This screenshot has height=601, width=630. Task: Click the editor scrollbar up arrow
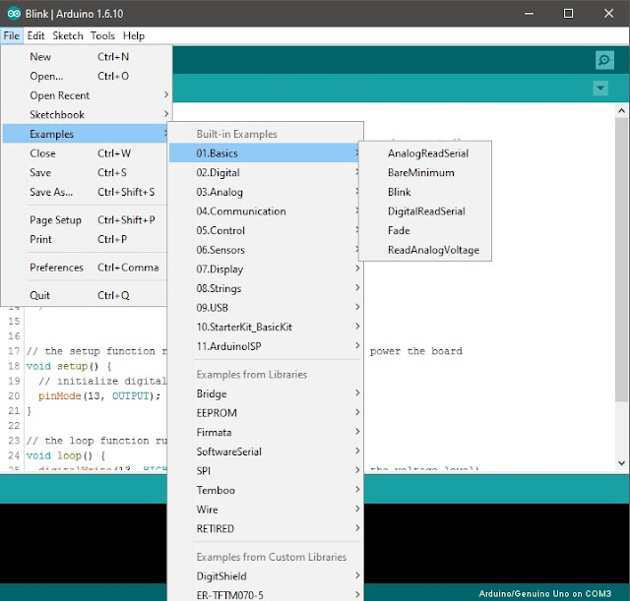click(x=621, y=111)
